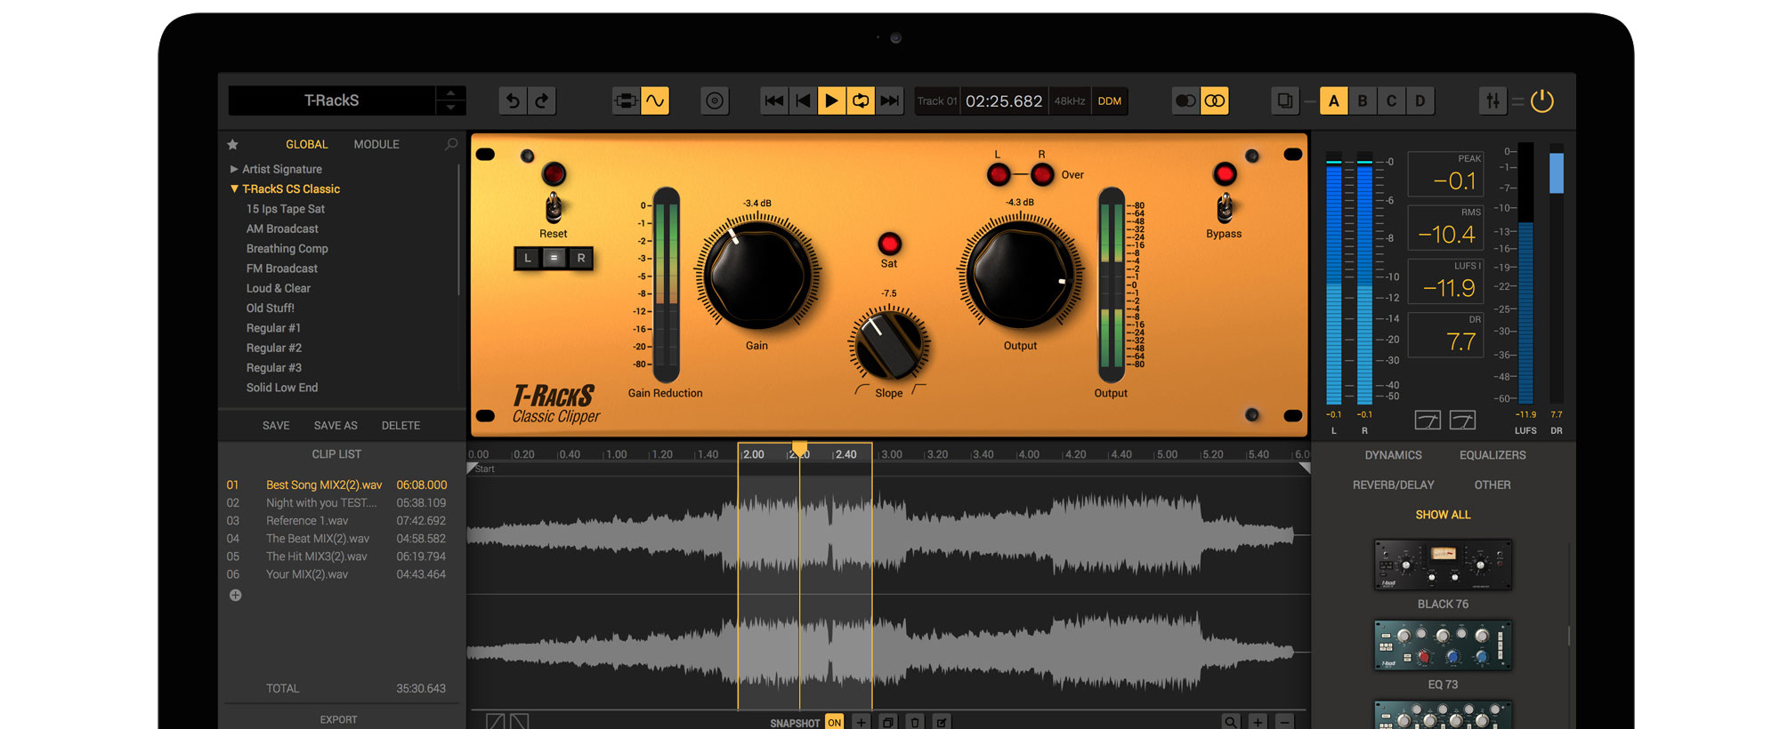This screenshot has height=729, width=1780.
Task: Open the T-RackS preset selector dropdown
Action: point(450,100)
